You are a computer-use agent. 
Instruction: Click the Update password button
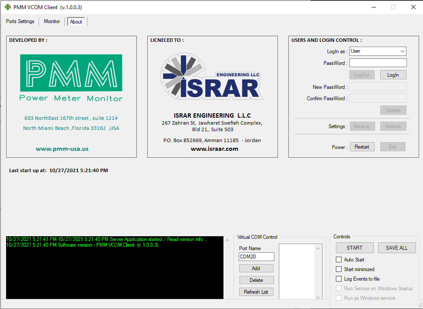(393, 110)
